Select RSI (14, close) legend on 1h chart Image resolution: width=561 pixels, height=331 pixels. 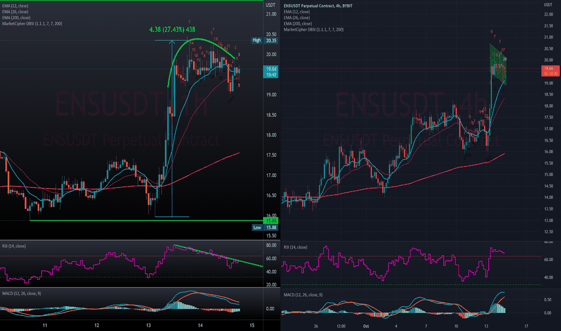pos(14,246)
